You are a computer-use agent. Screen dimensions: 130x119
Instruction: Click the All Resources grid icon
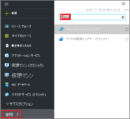pyautogui.click(x=7, y=36)
